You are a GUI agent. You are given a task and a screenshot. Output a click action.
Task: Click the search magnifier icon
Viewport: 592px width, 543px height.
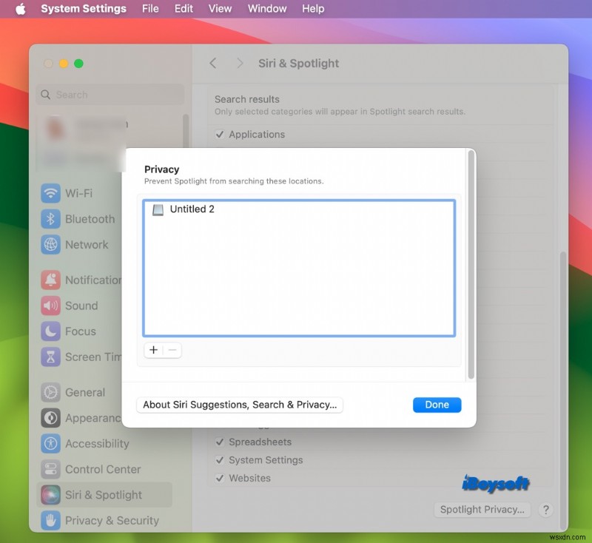click(46, 95)
